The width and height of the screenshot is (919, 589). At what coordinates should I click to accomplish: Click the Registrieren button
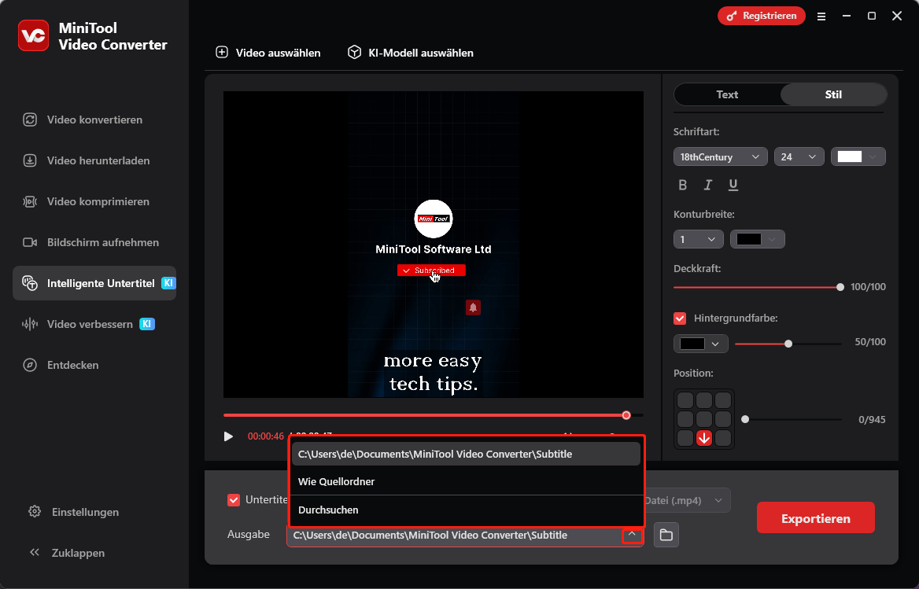762,16
